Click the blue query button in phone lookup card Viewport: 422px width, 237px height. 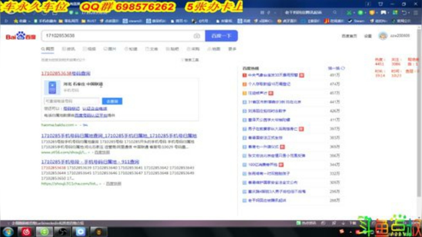tap(112, 101)
